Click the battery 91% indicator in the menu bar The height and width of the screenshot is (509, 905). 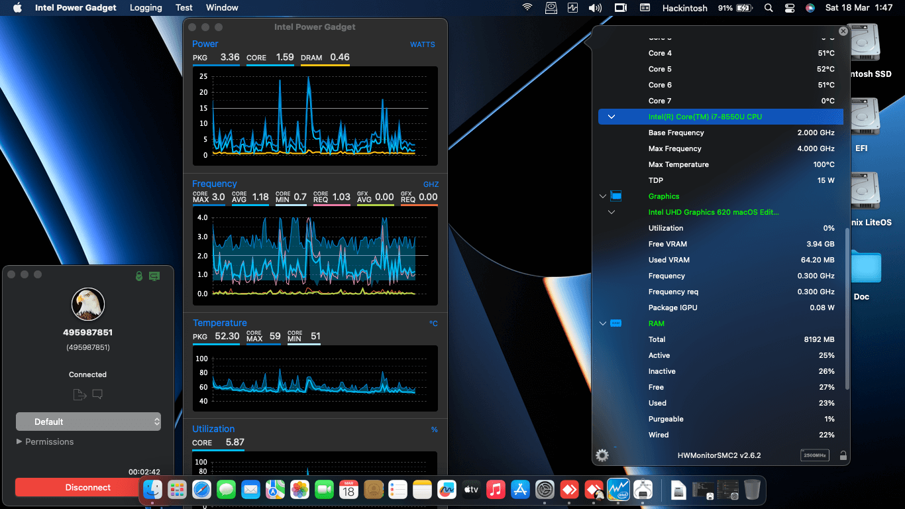pyautogui.click(x=735, y=8)
